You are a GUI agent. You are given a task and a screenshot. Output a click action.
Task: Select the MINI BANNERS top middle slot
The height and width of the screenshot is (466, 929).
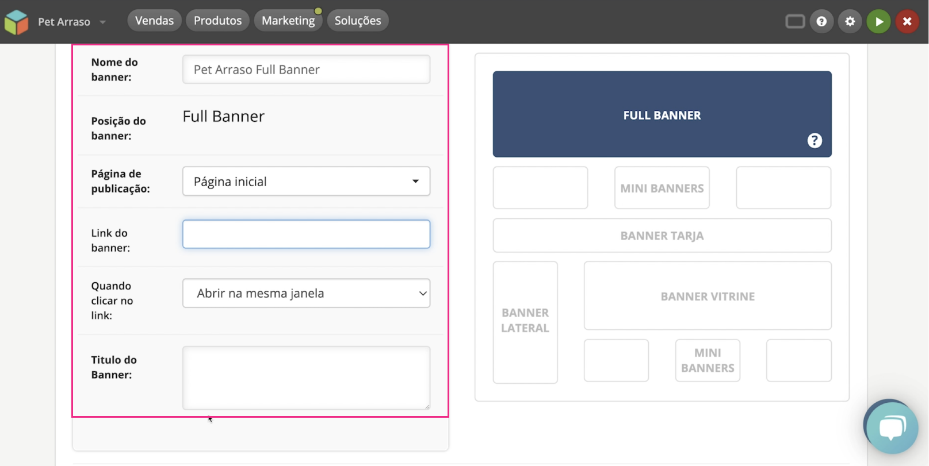tap(662, 188)
